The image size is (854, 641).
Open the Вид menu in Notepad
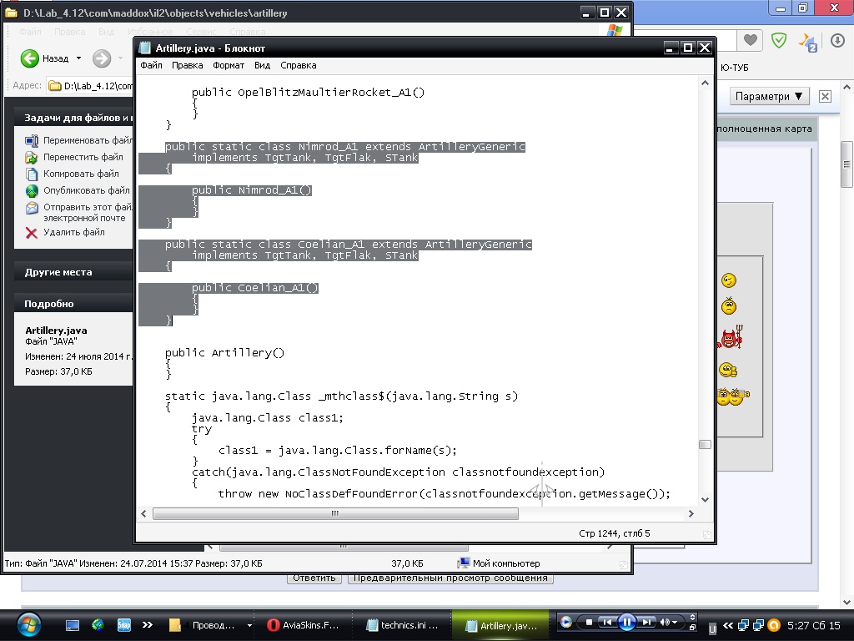(x=262, y=65)
